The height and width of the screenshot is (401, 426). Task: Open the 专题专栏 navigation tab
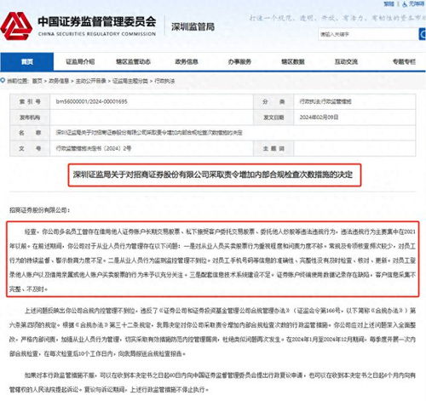[404, 61]
